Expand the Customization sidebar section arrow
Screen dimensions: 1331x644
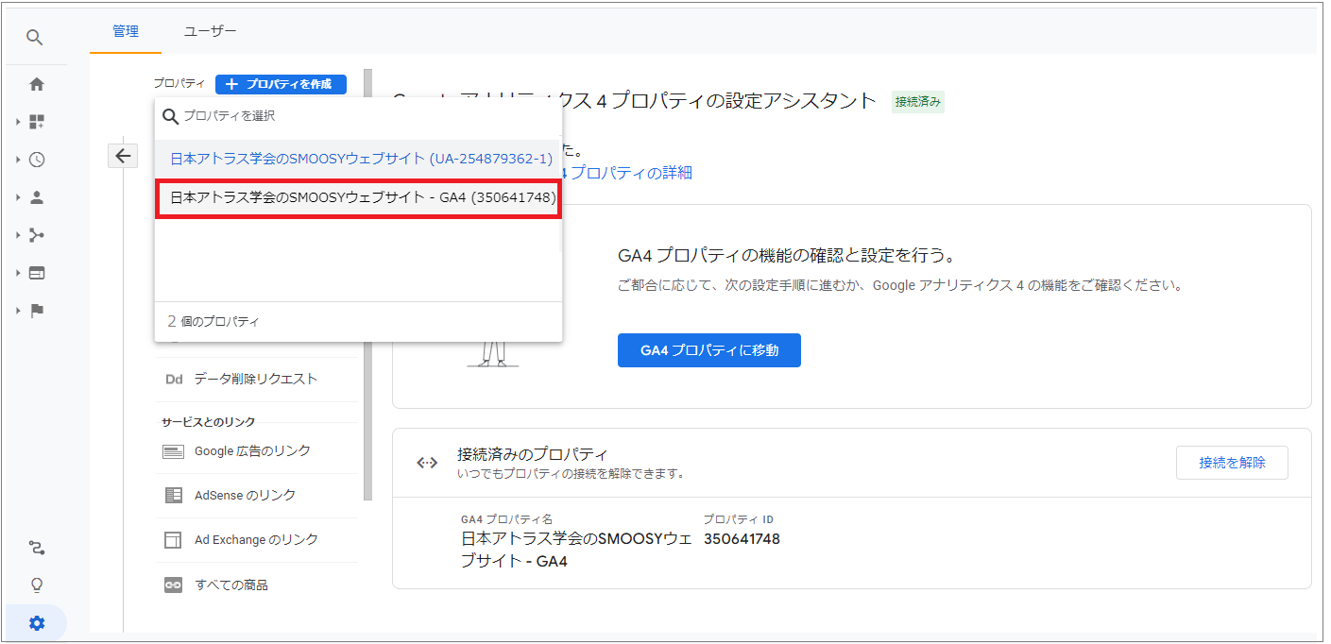pos(17,122)
